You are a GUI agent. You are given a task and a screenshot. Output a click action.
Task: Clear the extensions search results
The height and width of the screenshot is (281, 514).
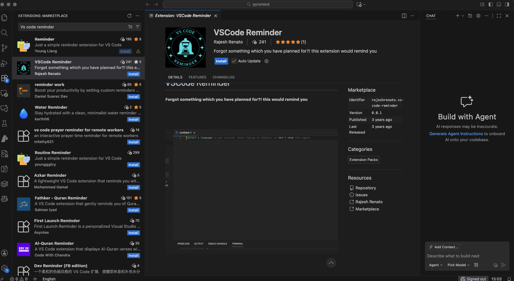(x=130, y=27)
